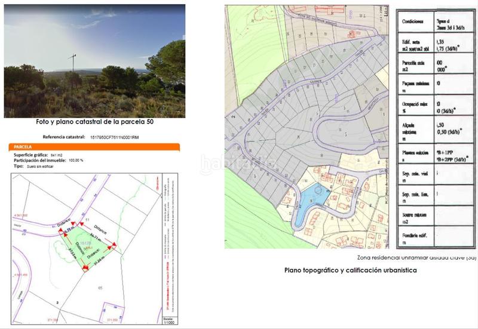Click parcel number 65 on cadastral map
This screenshot has width=478, height=329.
[101, 288]
